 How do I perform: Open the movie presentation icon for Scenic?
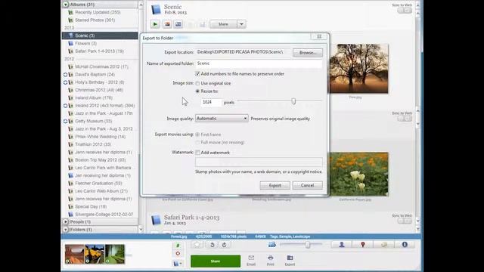click(x=178, y=24)
